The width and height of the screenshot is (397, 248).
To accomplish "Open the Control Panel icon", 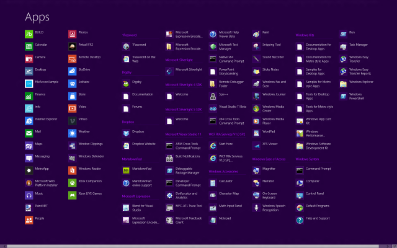I will click(300, 195).
